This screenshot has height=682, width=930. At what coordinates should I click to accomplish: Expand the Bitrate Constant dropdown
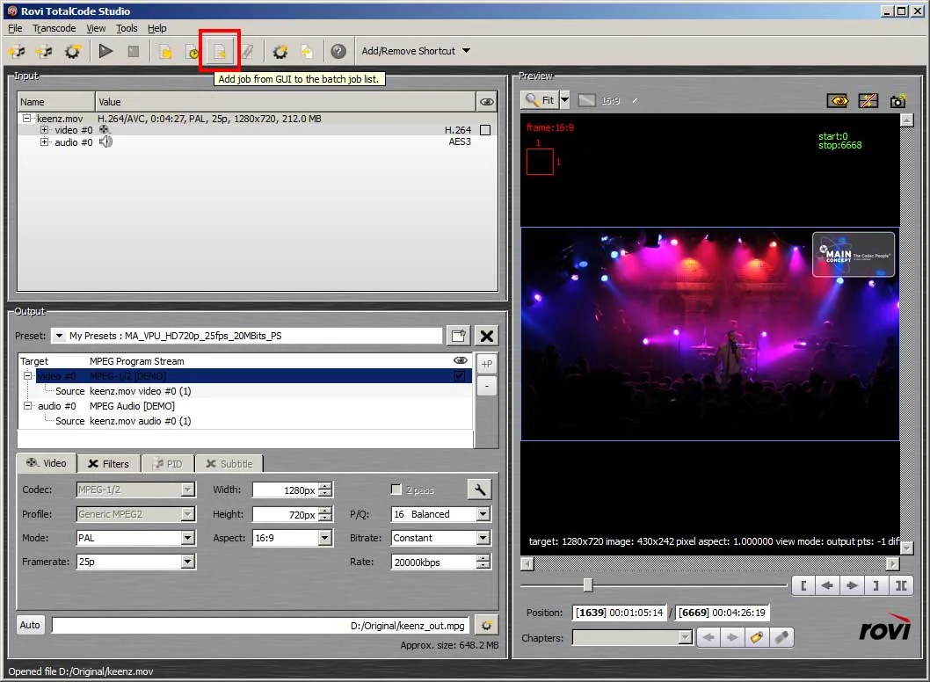click(x=483, y=538)
